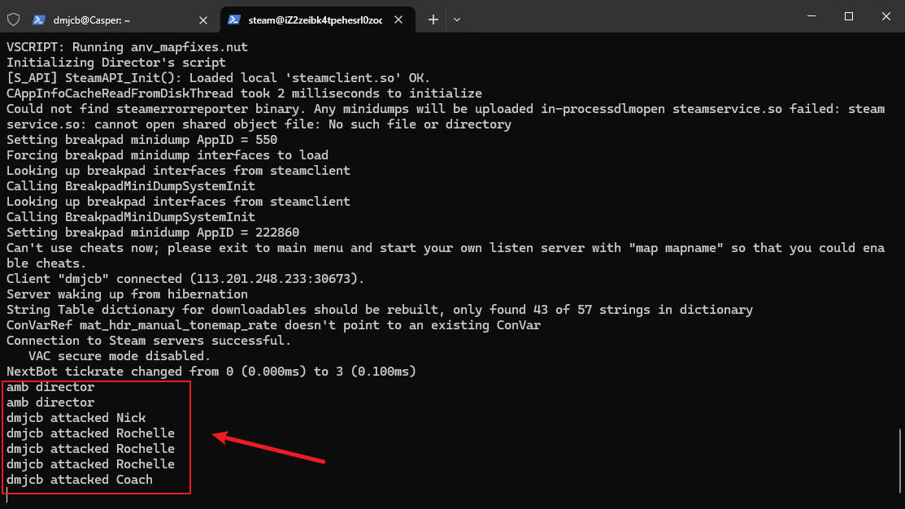Click the line 'dmjcb attacked Coach'

80,480
